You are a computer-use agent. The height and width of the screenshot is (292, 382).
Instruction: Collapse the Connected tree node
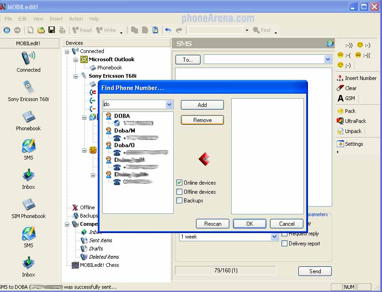[67, 52]
